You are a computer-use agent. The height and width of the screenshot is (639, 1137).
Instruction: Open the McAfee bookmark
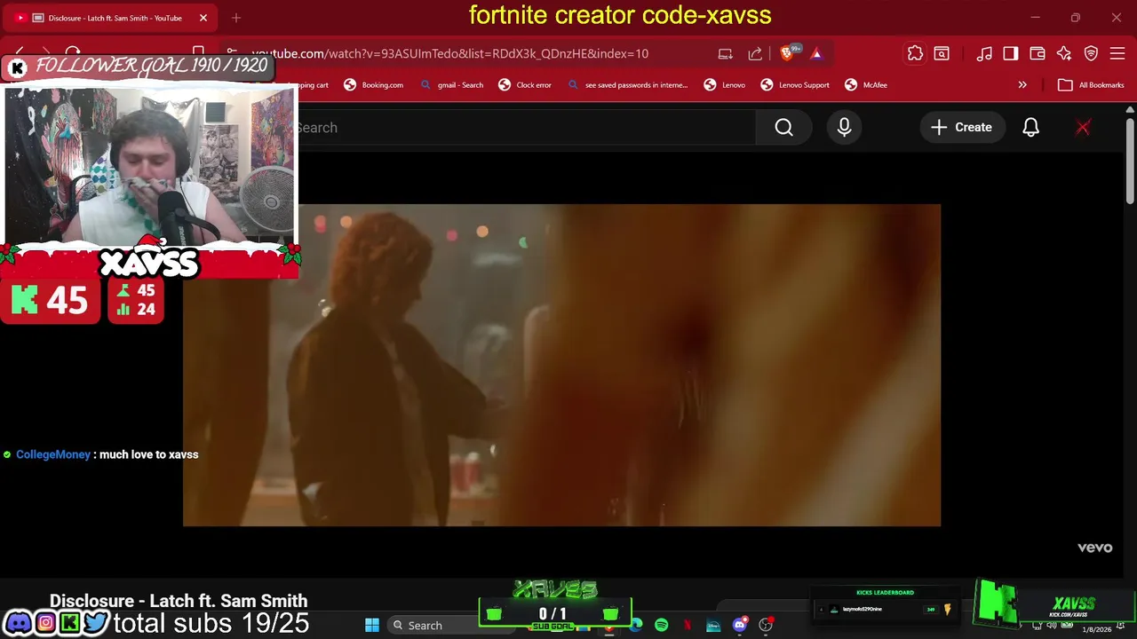(x=866, y=85)
